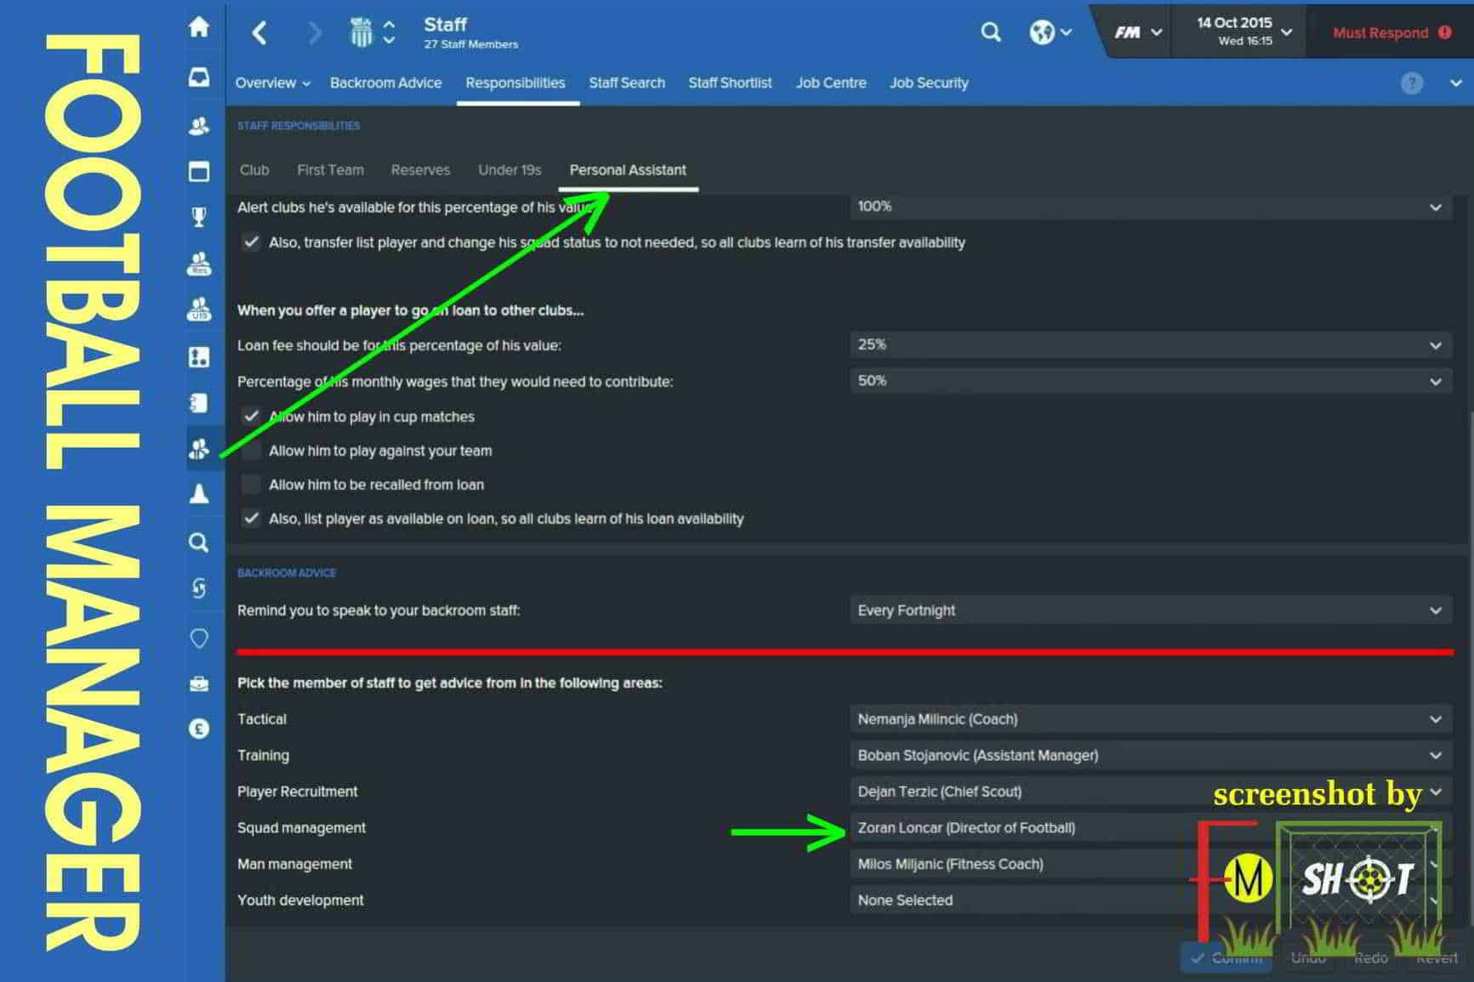Change Squad management Zoran Loncar dropdown
The image size is (1474, 982).
1151,827
